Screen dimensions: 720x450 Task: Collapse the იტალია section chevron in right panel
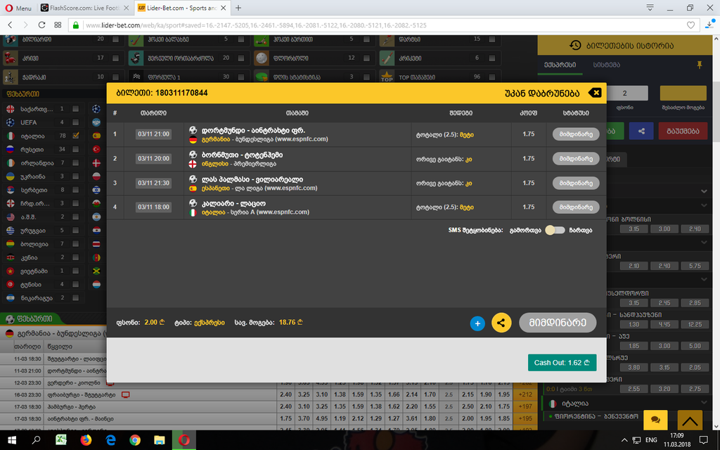pos(704,403)
